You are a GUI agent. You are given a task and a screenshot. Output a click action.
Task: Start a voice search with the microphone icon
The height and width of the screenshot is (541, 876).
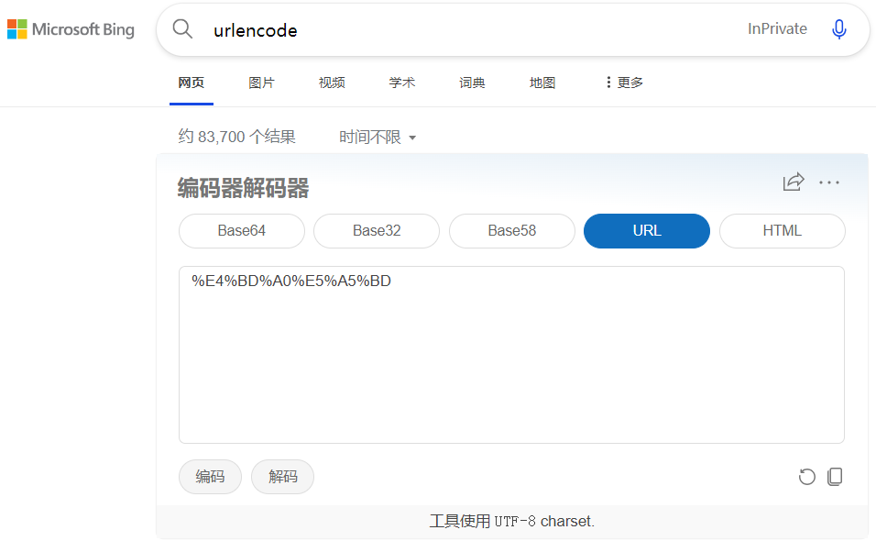click(839, 28)
